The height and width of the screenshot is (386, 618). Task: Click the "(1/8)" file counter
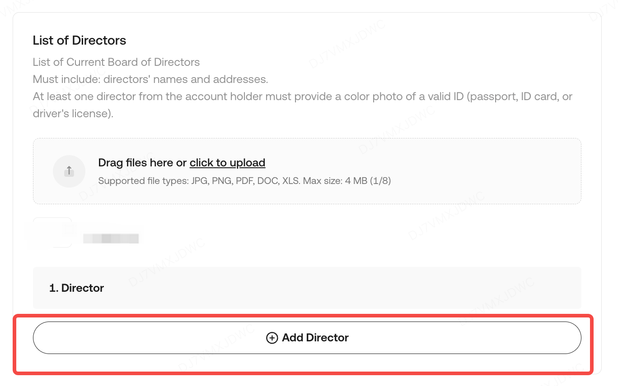pyautogui.click(x=379, y=181)
